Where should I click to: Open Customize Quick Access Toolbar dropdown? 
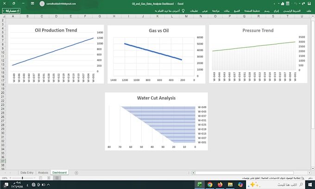click(274, 4)
